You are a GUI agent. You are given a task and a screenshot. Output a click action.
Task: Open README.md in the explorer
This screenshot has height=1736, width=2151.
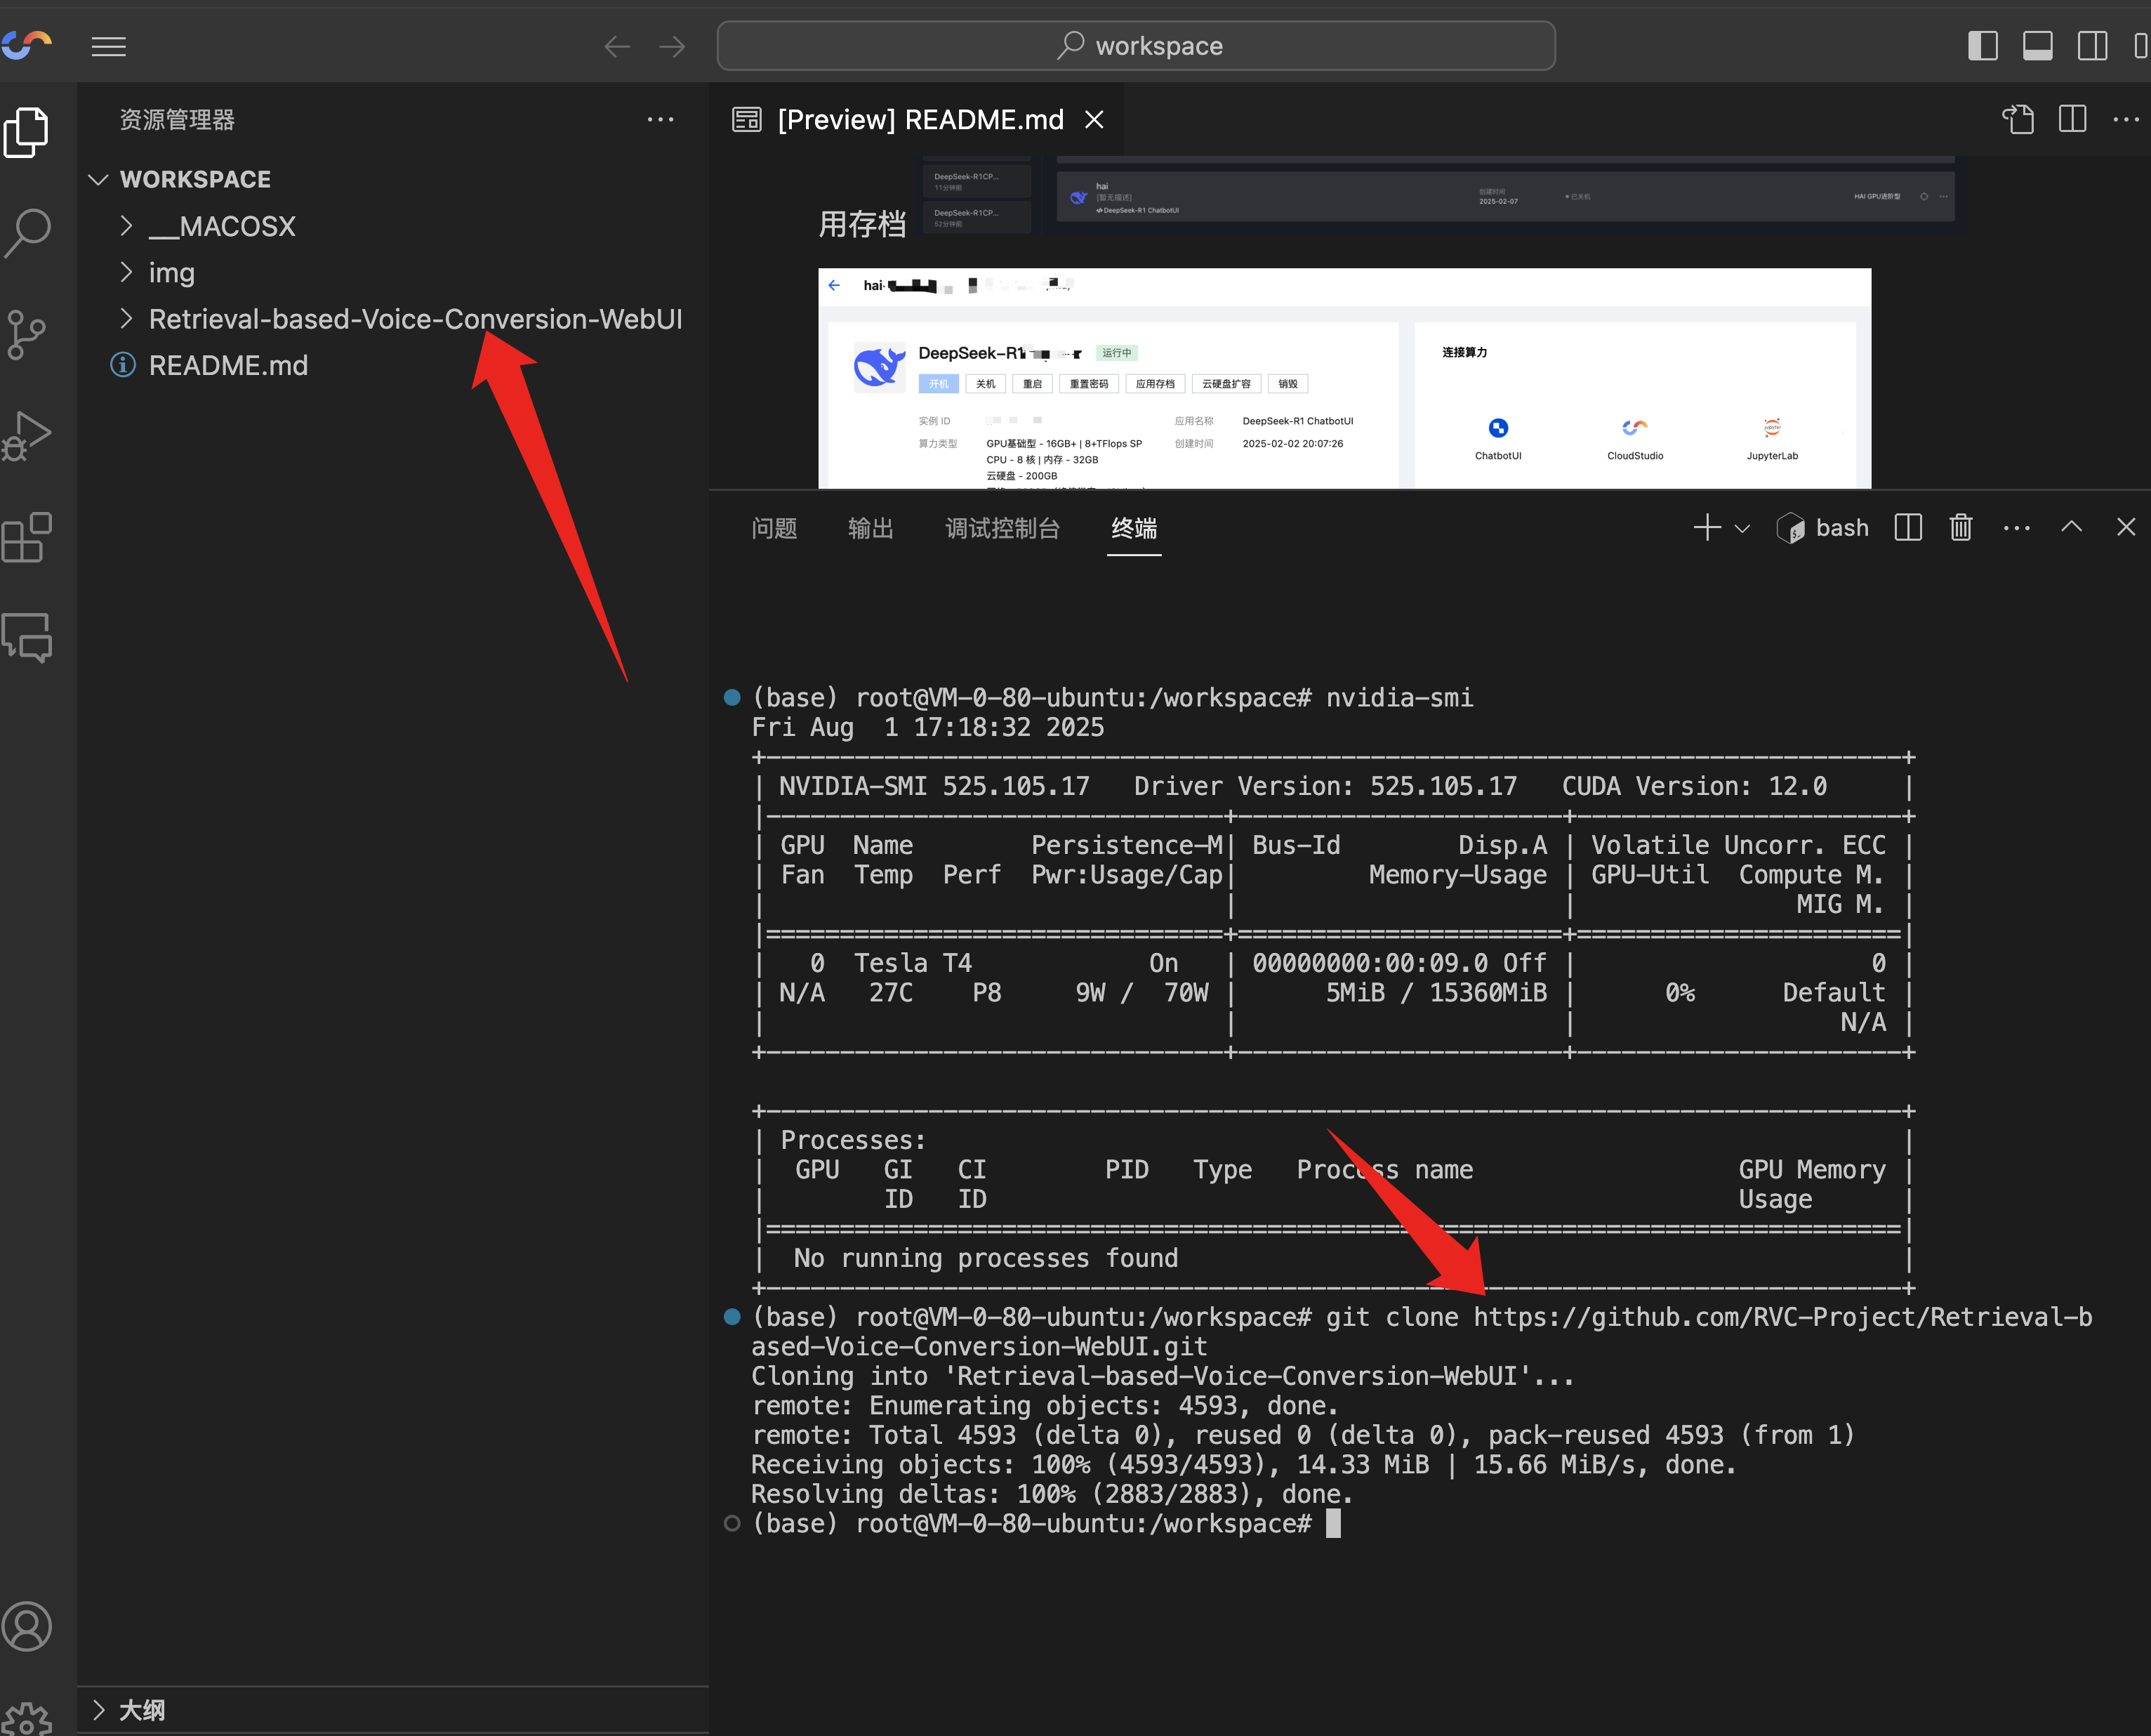(x=228, y=365)
